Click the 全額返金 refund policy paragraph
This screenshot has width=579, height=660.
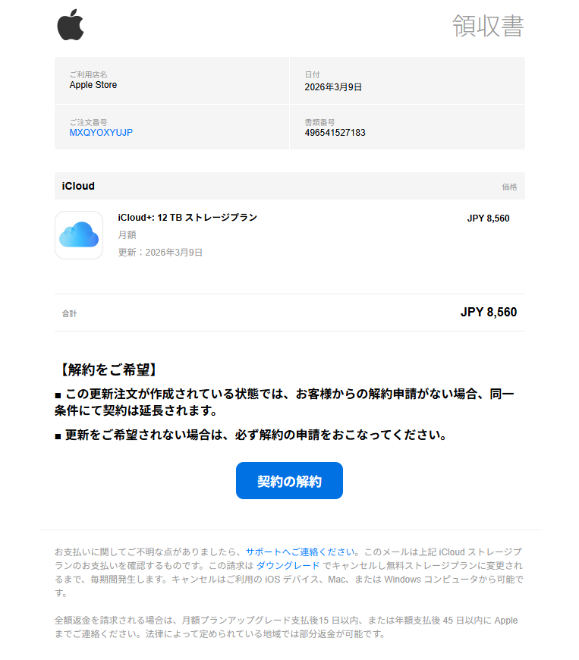(285, 627)
